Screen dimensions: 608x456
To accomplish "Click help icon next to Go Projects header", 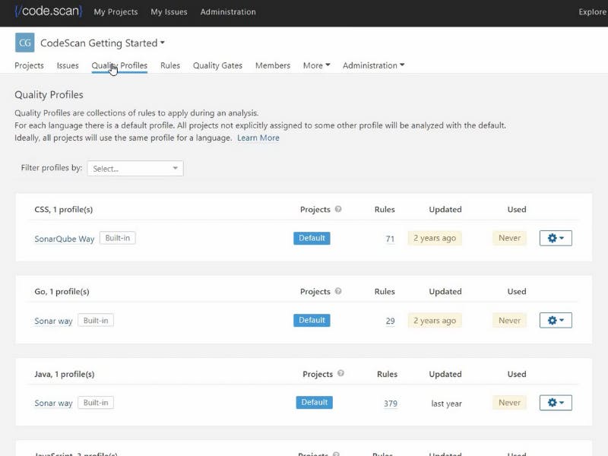I will click(x=338, y=291).
